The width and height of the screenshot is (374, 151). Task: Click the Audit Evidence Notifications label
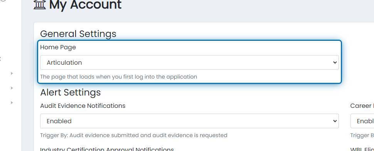tap(83, 106)
